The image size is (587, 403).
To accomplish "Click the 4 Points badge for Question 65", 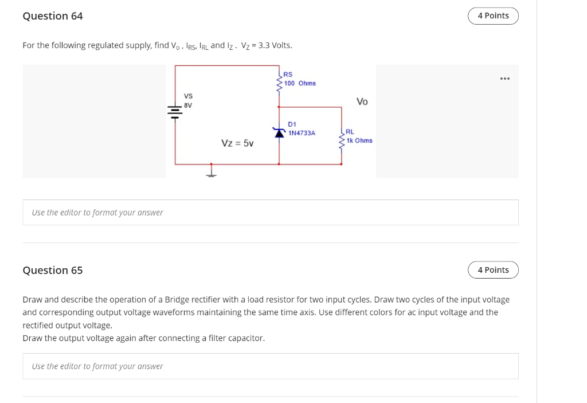I will click(493, 269).
